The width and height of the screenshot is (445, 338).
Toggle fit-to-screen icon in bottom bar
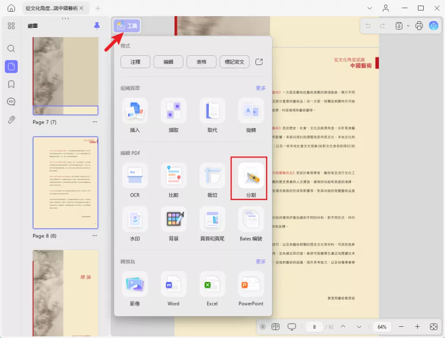coord(433,327)
